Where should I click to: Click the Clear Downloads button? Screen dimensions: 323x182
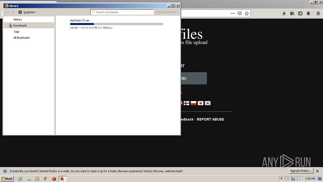coord(166,12)
